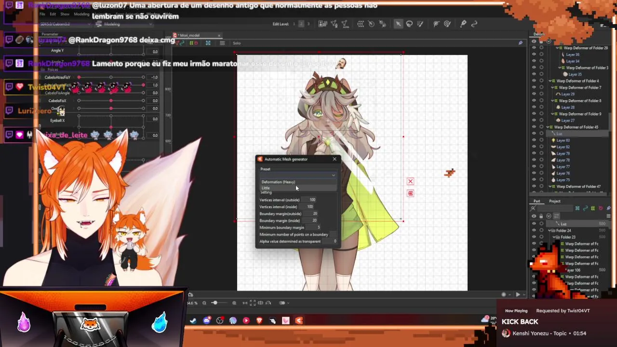
Task: Close the Automatic Mesh generator dialog
Action: (x=335, y=159)
